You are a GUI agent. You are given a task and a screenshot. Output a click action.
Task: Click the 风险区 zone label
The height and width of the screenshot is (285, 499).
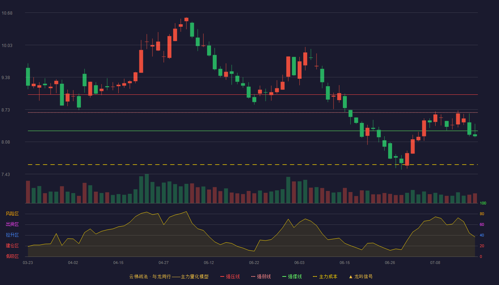(12, 214)
